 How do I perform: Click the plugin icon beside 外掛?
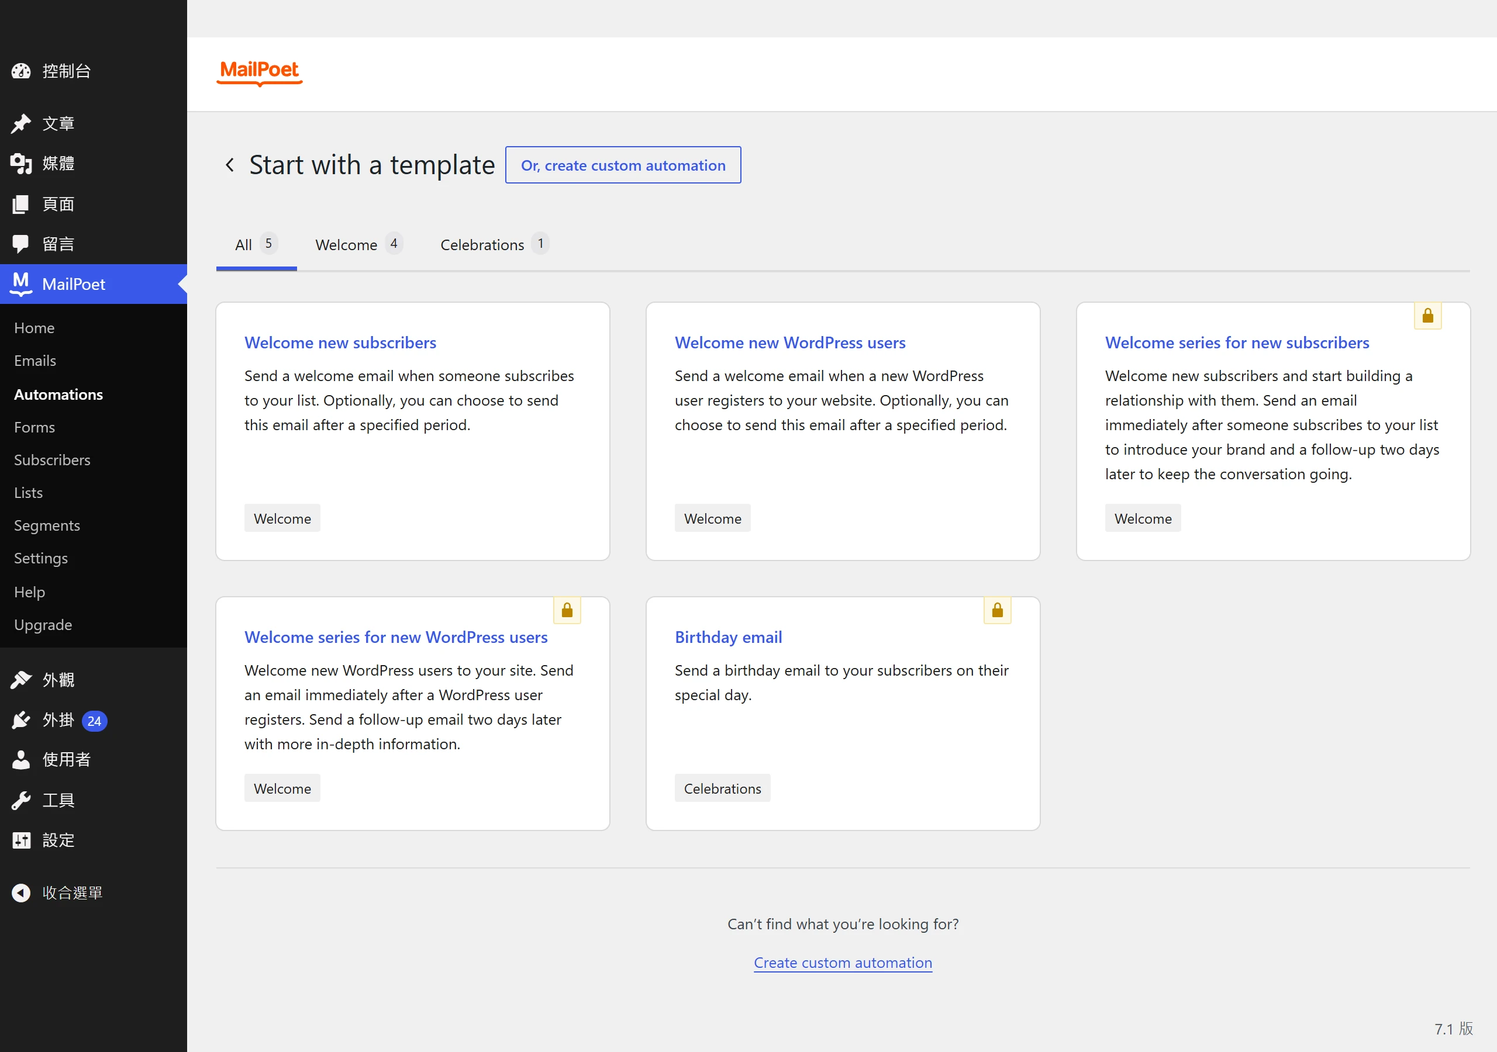21,719
